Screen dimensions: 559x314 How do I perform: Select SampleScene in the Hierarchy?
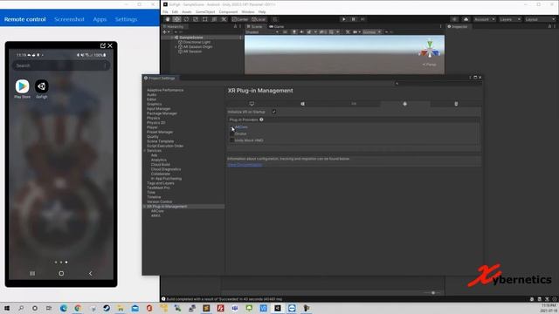point(191,38)
